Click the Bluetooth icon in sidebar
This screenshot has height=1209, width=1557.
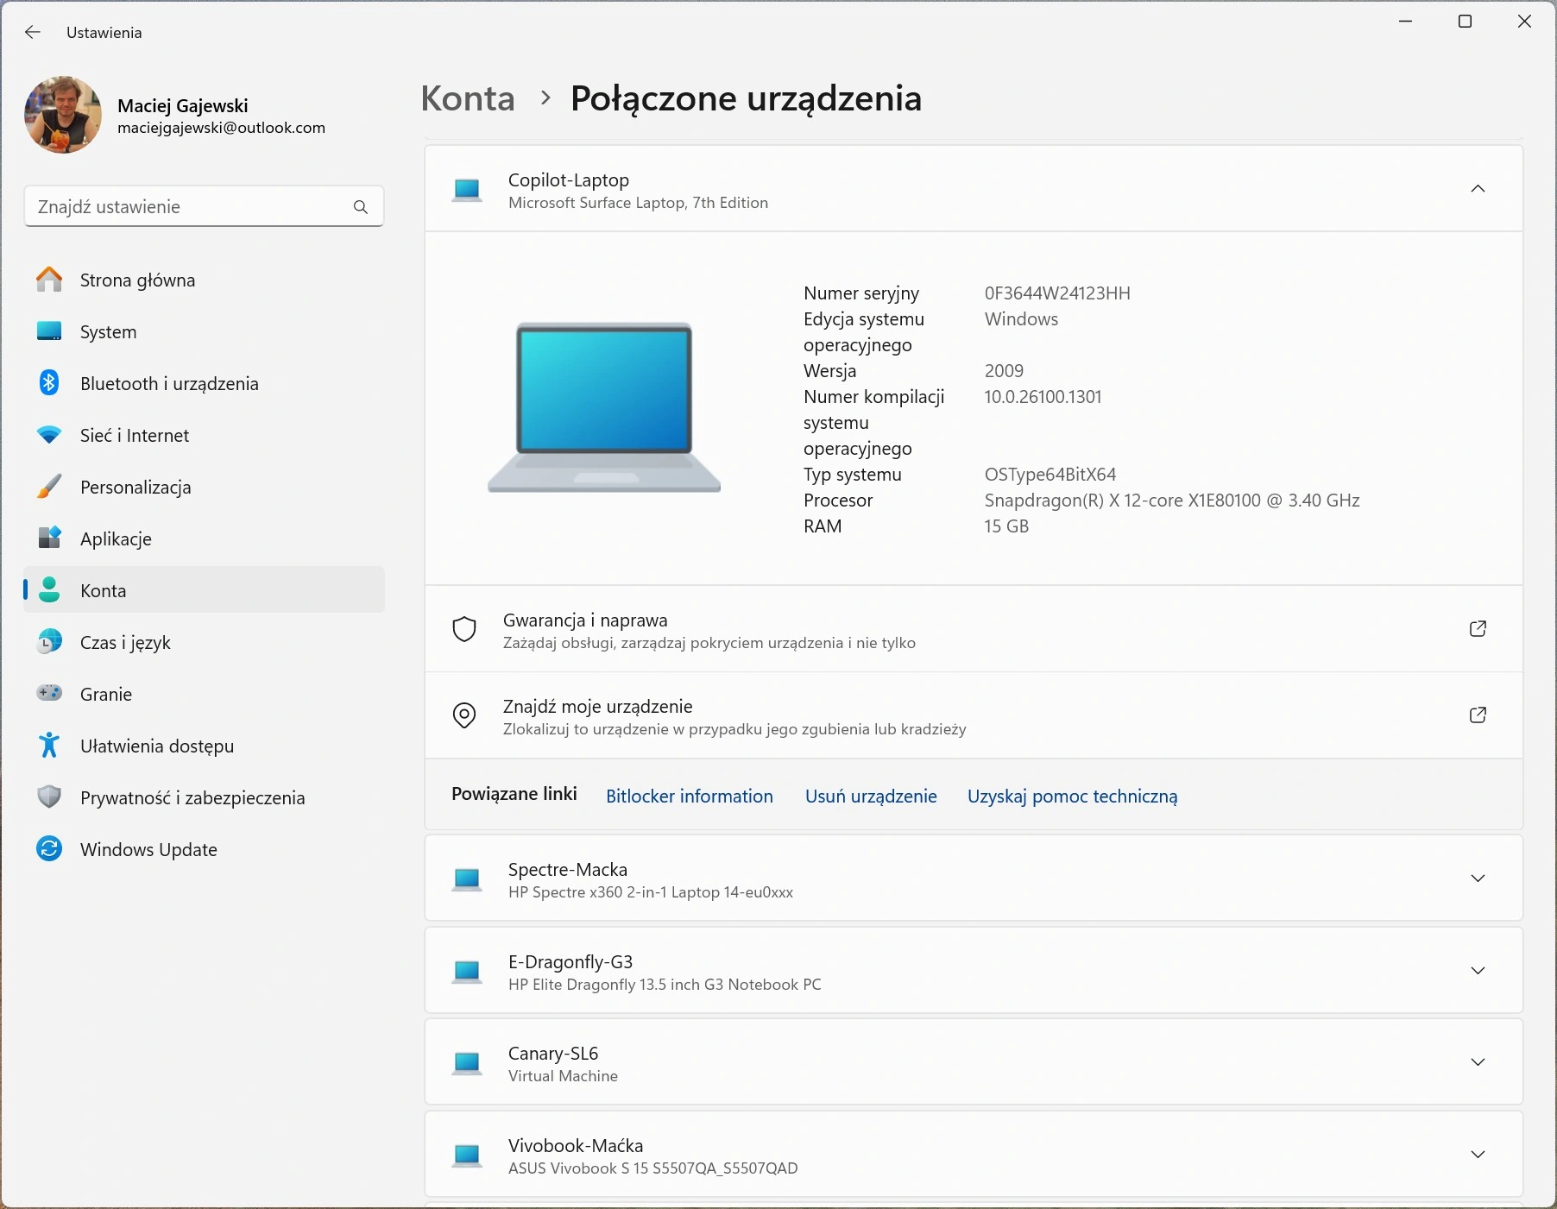[x=49, y=383]
